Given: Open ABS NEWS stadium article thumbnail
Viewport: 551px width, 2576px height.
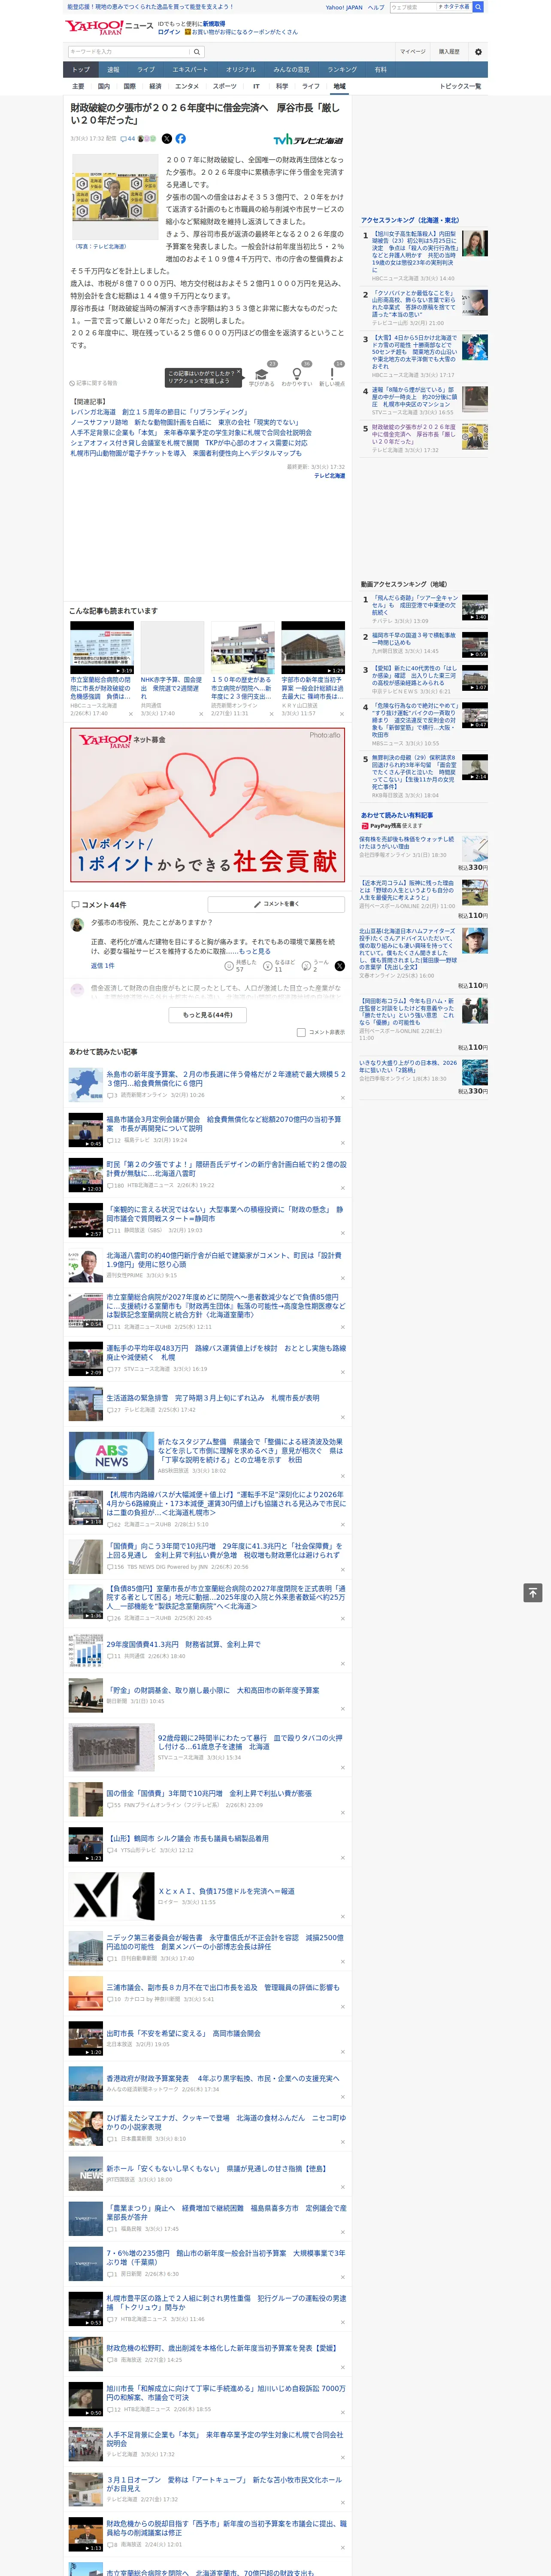Looking at the screenshot, I should coord(111,1455).
